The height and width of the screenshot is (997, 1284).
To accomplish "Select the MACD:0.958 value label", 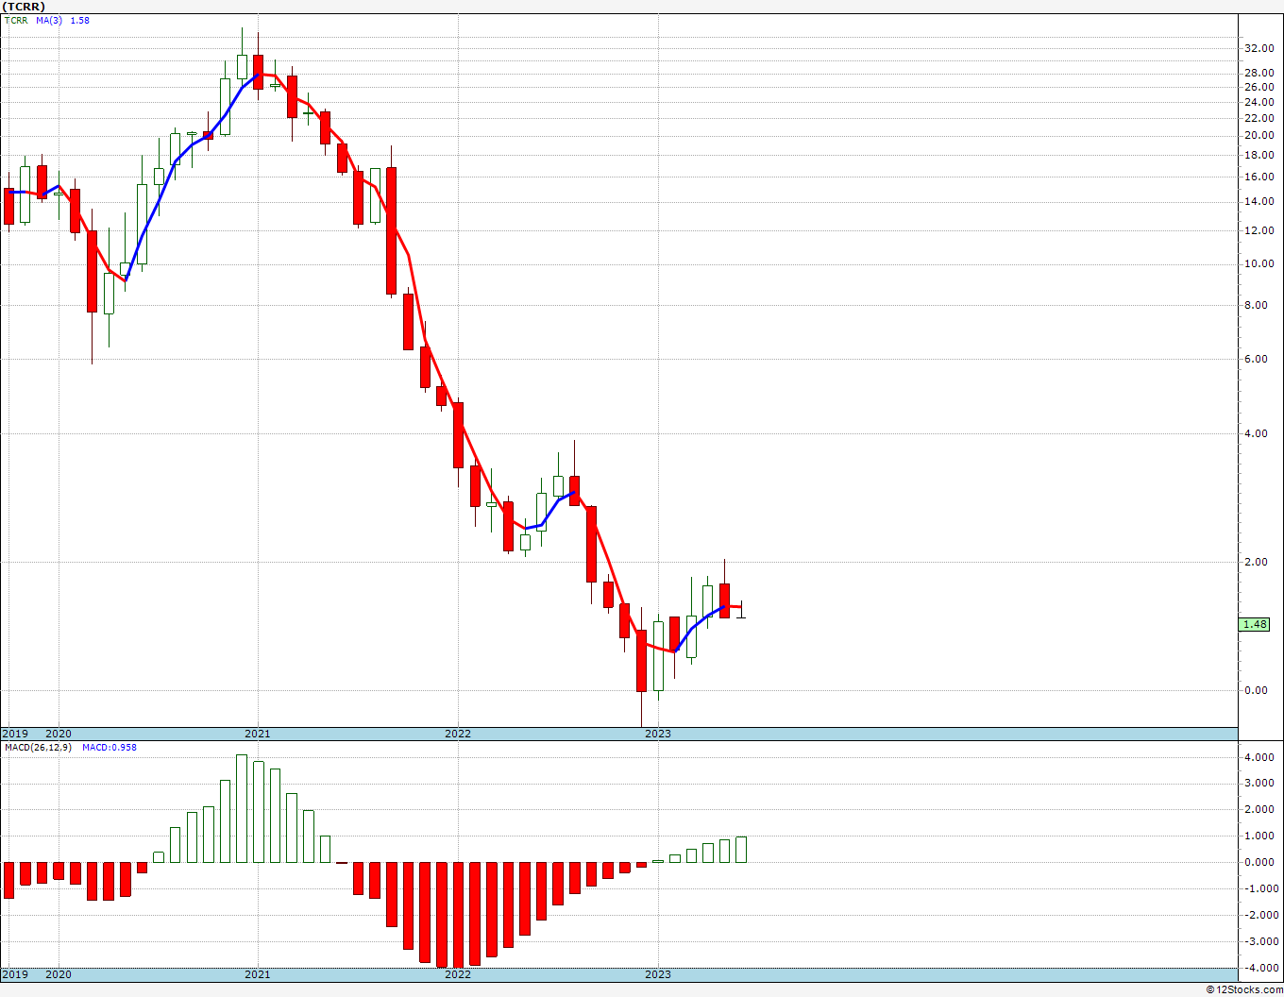I will [110, 747].
